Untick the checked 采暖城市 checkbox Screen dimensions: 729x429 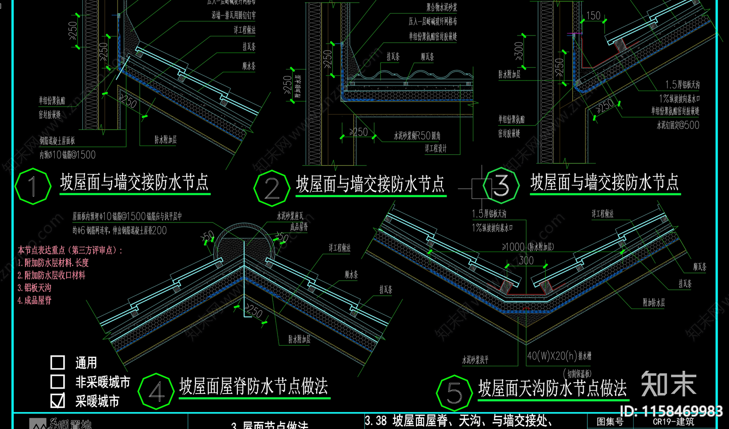click(57, 400)
